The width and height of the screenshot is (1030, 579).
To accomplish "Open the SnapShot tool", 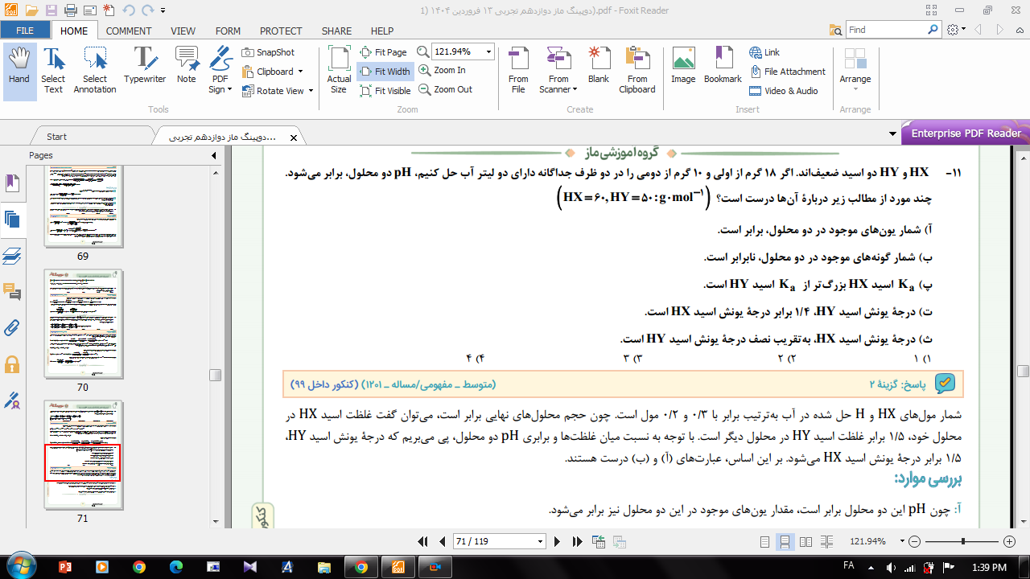I will tap(269, 52).
